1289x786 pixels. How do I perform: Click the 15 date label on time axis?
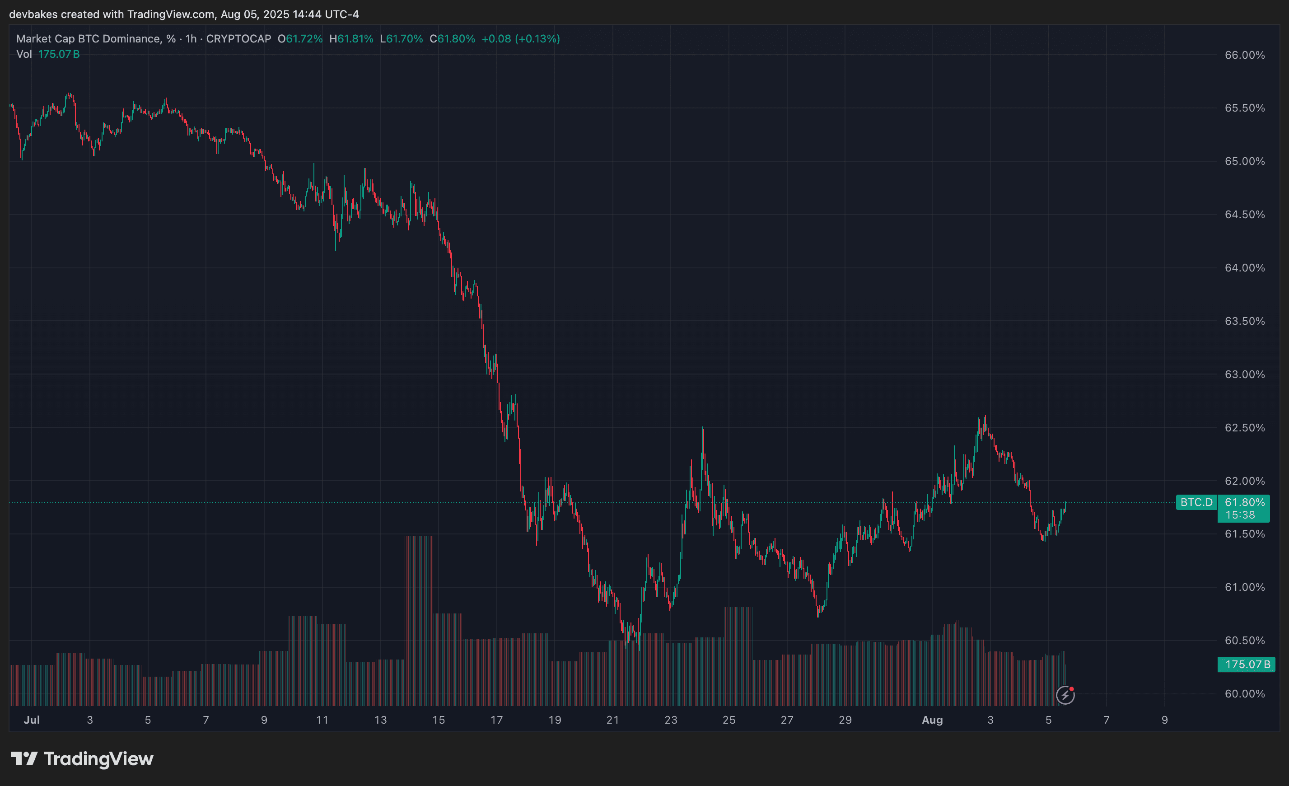coord(439,720)
